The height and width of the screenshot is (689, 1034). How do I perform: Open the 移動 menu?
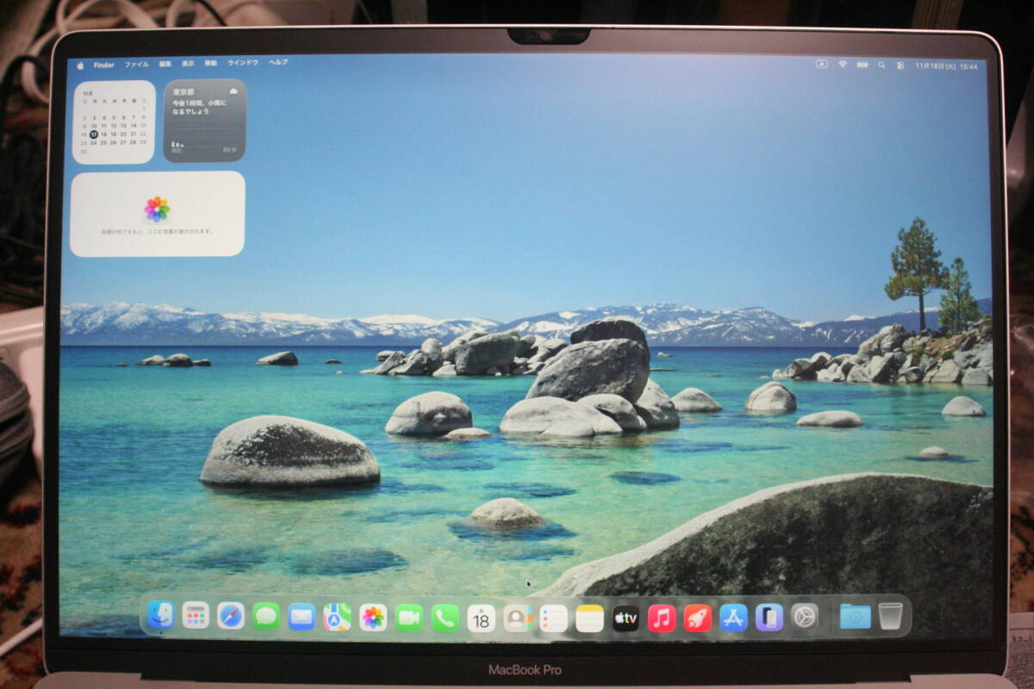(211, 64)
